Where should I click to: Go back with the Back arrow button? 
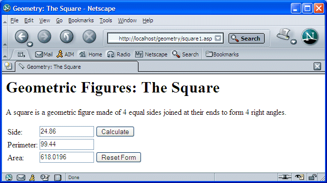point(21,37)
